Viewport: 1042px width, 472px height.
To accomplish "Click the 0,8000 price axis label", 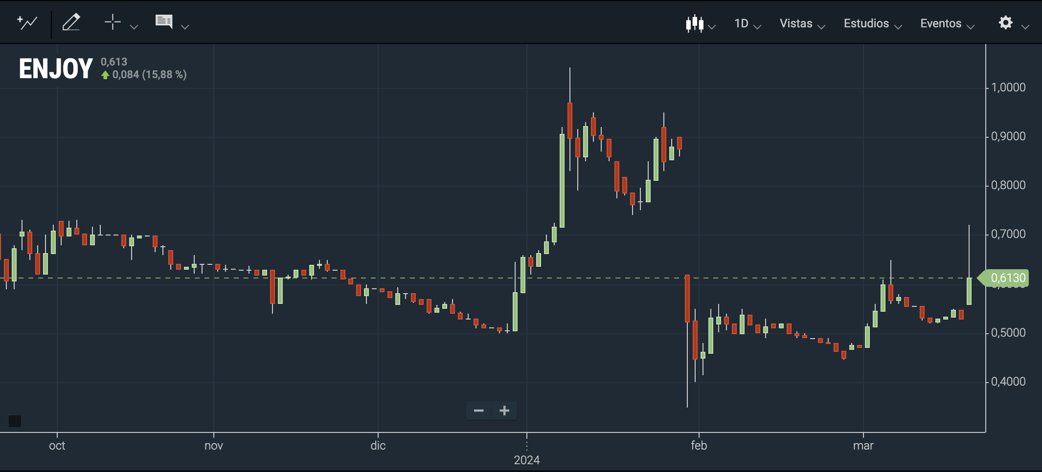I will point(1008,185).
